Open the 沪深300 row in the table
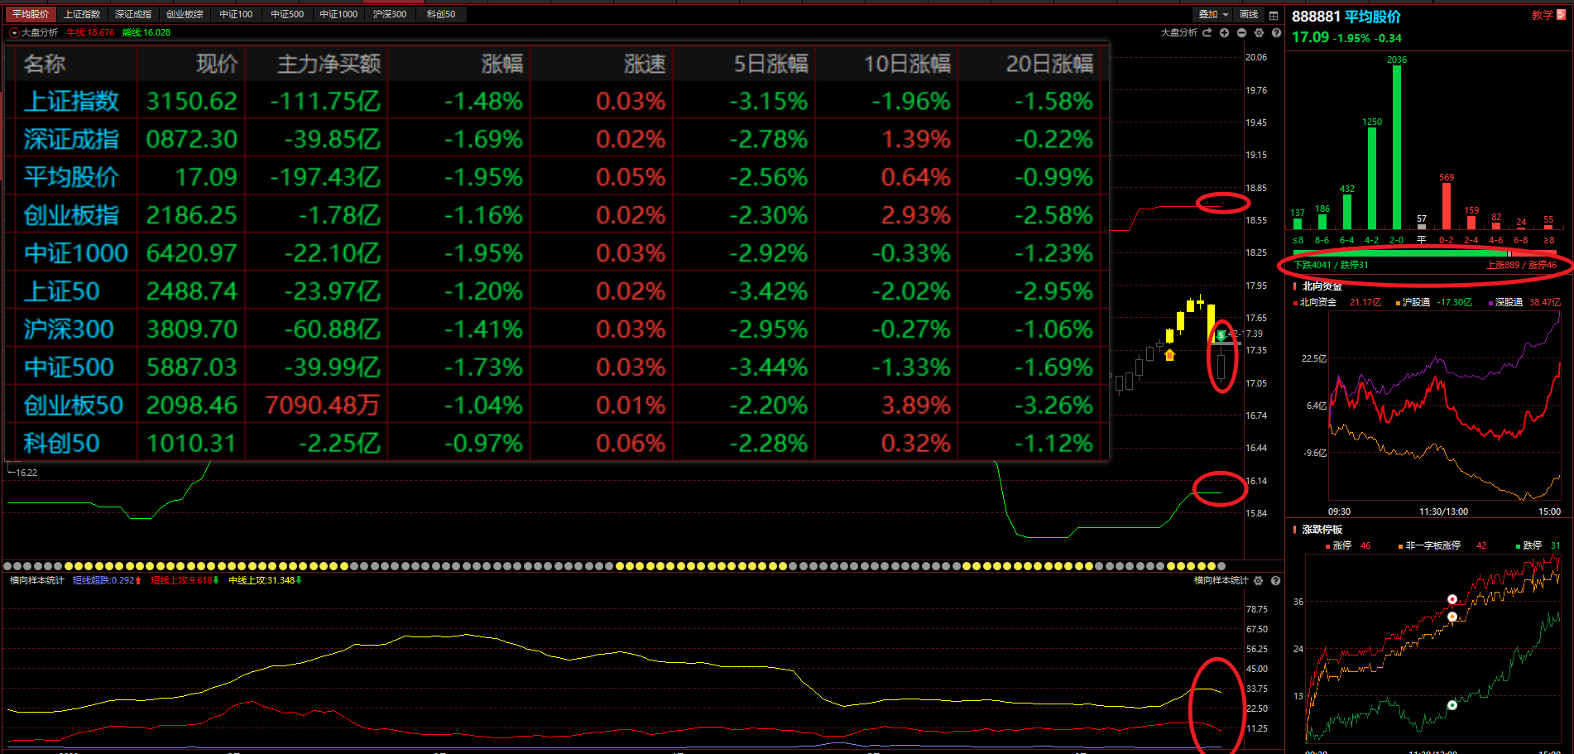 tap(557, 329)
